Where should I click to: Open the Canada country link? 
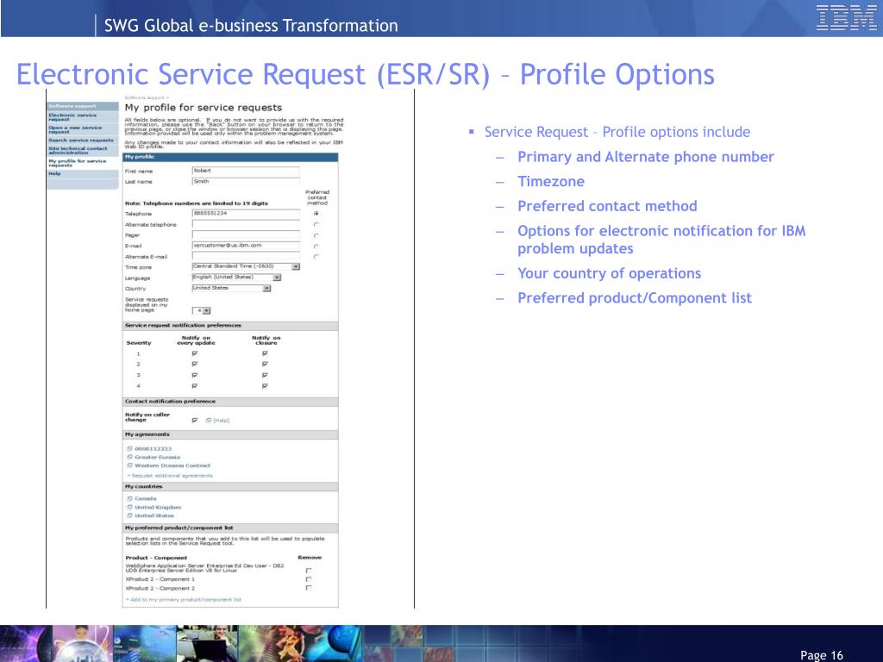click(145, 499)
